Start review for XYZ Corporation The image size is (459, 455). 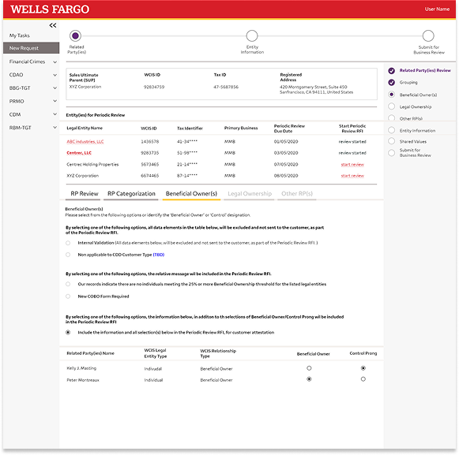coord(352,176)
